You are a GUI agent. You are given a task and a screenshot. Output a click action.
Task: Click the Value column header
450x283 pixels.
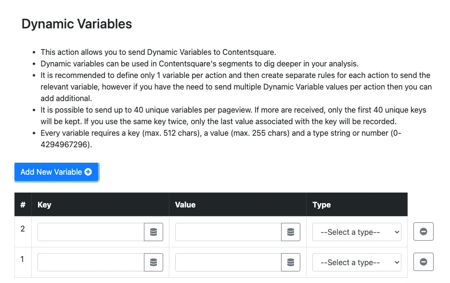(x=185, y=205)
